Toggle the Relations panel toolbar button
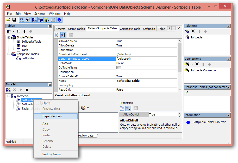The image size is (238, 163). (x=41, y=20)
